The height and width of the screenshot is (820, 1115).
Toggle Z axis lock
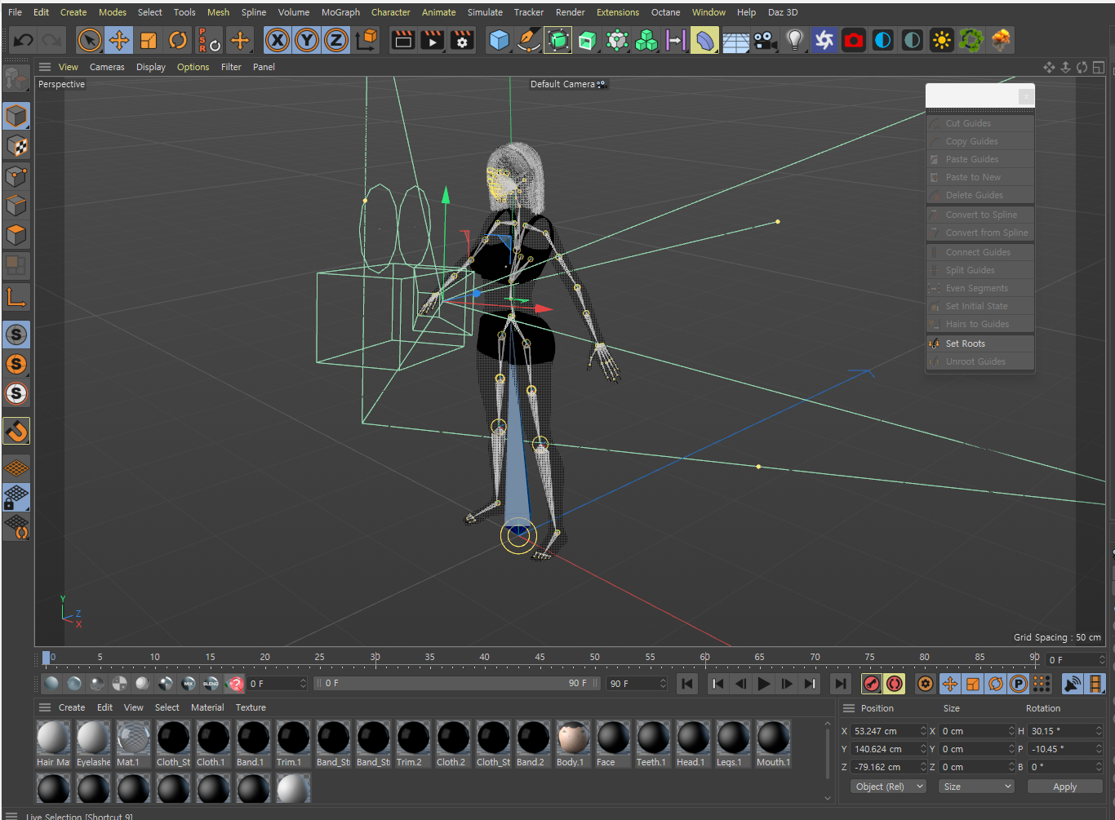pos(336,39)
